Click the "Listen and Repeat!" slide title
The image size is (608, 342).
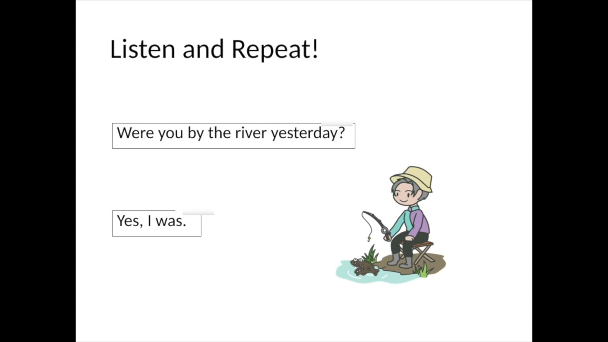pyautogui.click(x=214, y=49)
